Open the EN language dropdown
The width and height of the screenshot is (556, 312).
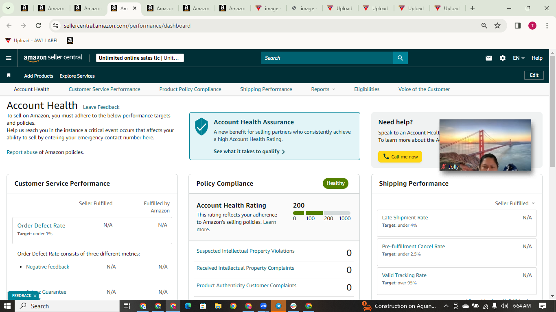click(x=519, y=58)
